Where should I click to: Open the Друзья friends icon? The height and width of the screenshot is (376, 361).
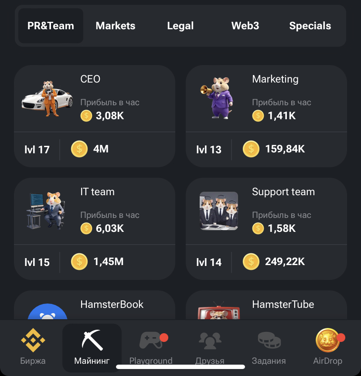pos(210,341)
